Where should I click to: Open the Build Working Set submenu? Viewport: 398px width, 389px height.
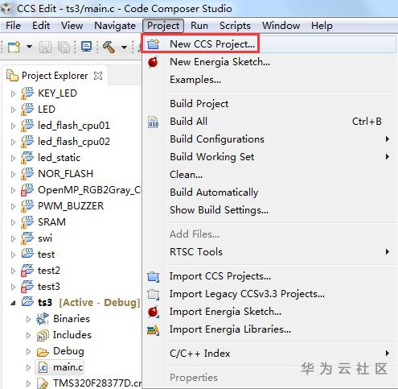pyautogui.click(x=269, y=157)
